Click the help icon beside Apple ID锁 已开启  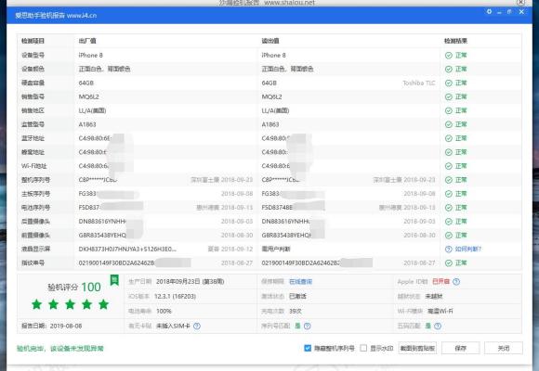tap(456, 281)
